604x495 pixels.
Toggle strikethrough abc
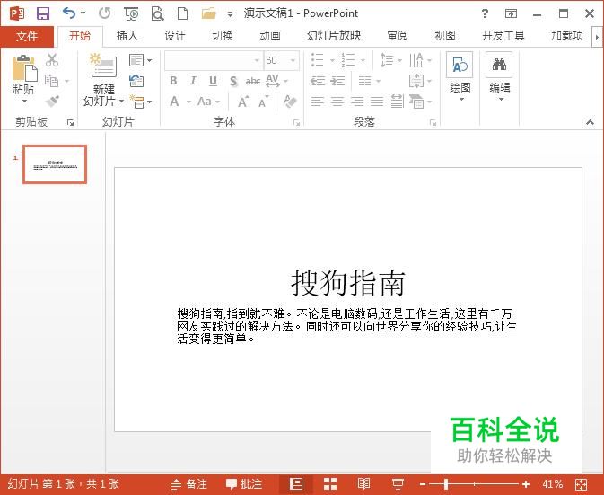coord(253,82)
